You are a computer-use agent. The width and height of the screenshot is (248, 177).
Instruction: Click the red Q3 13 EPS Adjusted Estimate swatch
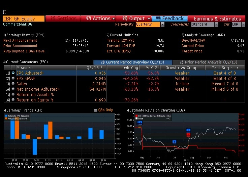(136, 116)
